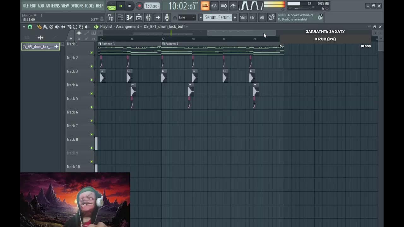Select the Delete tool in playlist toolbar

click(x=51, y=27)
